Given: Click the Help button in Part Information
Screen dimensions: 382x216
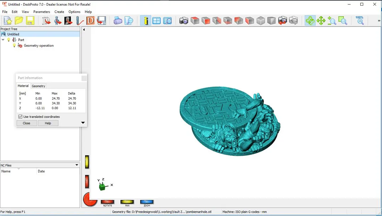Looking at the screenshot, I should click(x=48, y=123).
